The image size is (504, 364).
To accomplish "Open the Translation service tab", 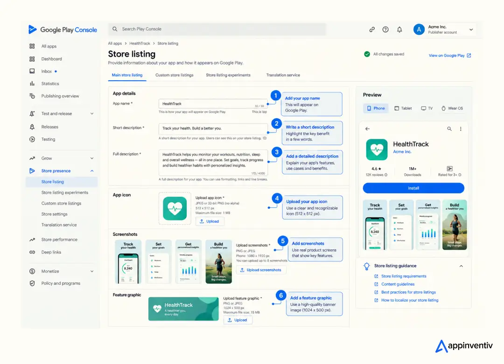I will pos(283,75).
